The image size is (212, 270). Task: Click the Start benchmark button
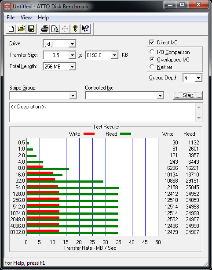point(188,95)
